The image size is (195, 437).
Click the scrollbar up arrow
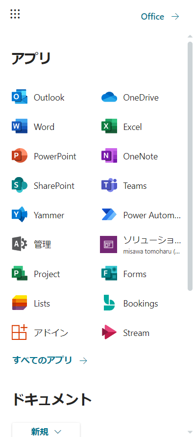(190, 36)
